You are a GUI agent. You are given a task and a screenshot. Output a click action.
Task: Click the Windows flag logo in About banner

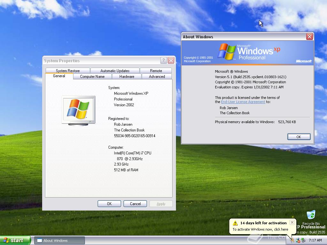click(x=226, y=51)
